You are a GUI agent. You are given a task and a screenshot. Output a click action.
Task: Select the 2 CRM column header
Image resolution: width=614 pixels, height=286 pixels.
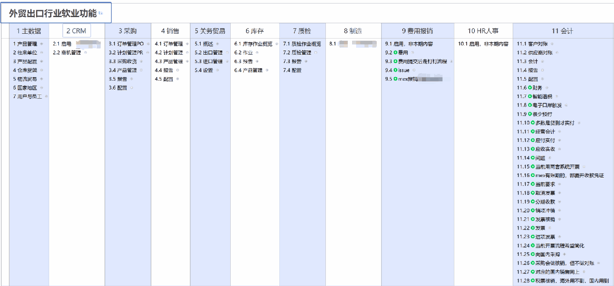tap(75, 30)
